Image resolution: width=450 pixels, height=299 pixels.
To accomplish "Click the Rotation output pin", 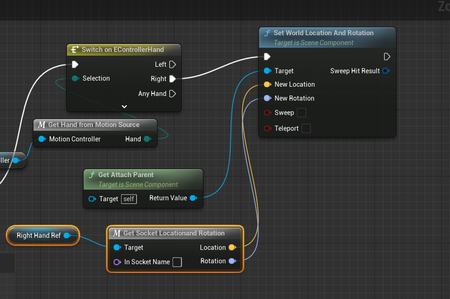I will [232, 261].
